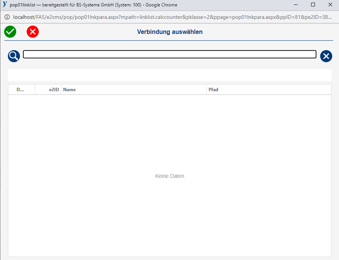Click the 'Verbindung auswählen' heading
Screen dimensions: 339x260
[170, 32]
